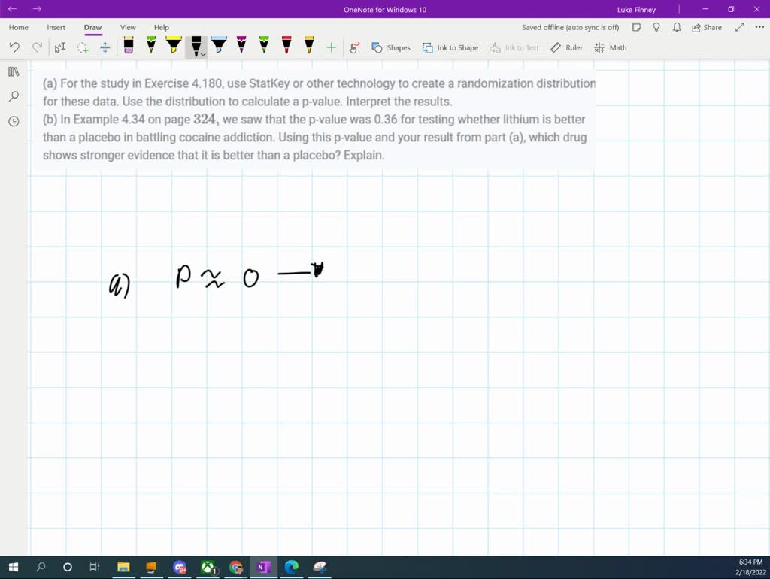Go forward with the title bar arrow

pyautogui.click(x=38, y=9)
